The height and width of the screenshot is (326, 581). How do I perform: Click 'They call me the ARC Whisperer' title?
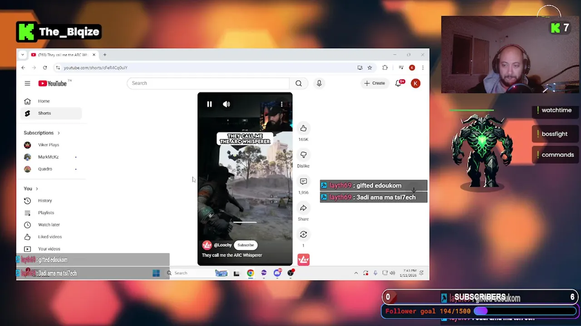click(x=232, y=255)
